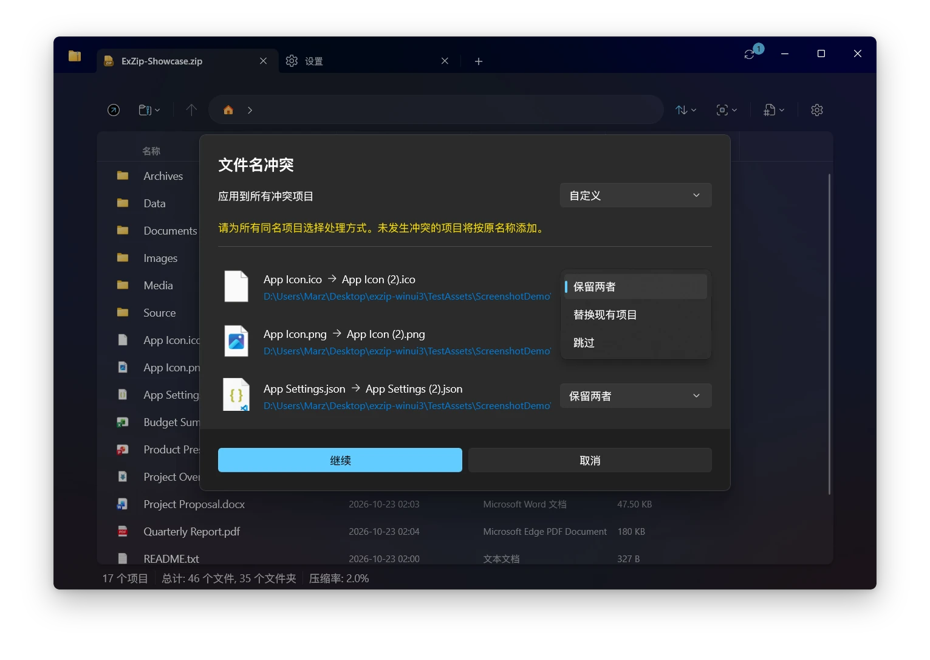
Task: Select 替换现有项目 option
Action: point(635,314)
